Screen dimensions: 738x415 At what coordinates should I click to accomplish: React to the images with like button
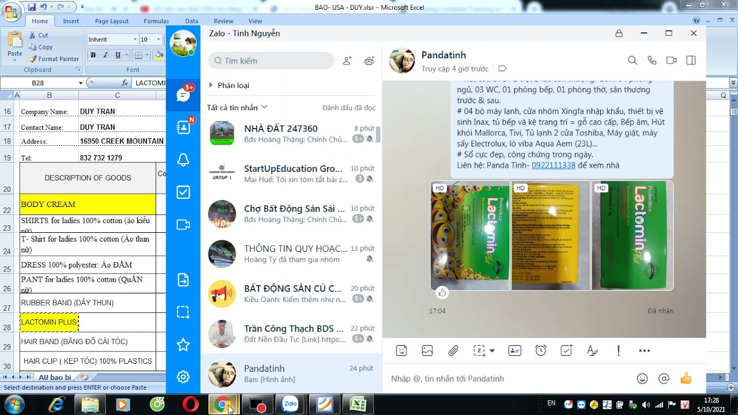[442, 293]
